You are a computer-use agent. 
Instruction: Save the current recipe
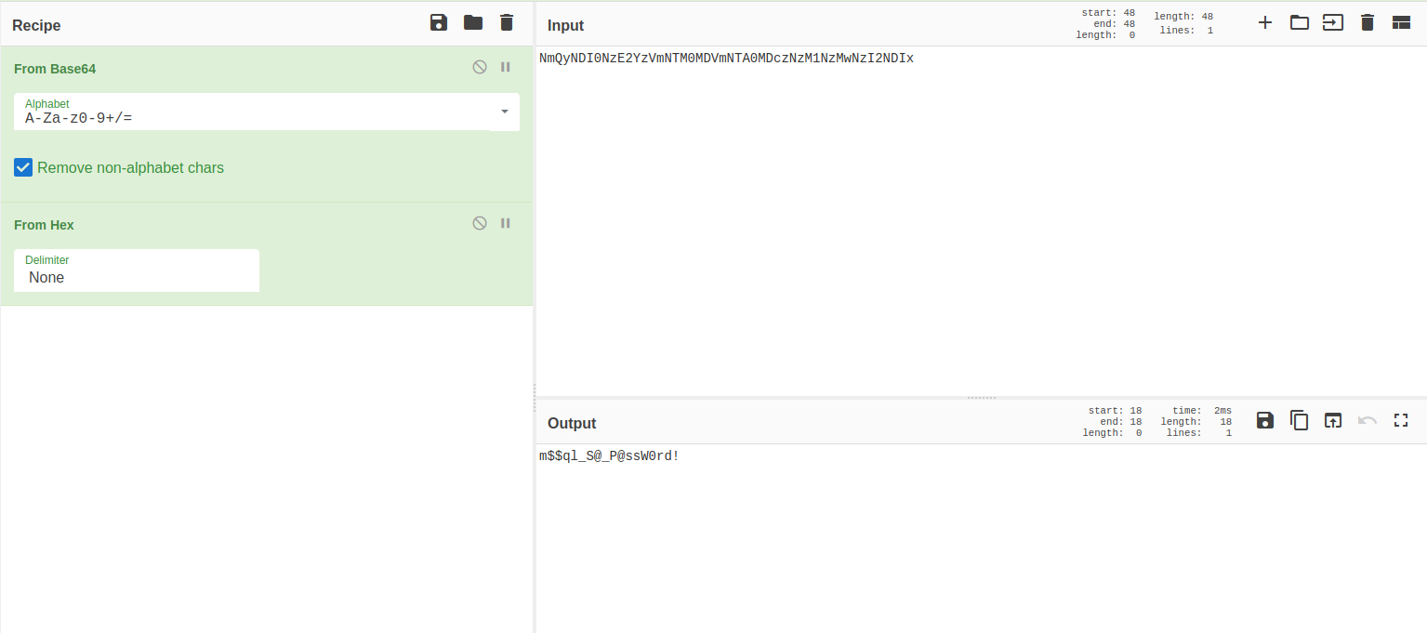(439, 23)
